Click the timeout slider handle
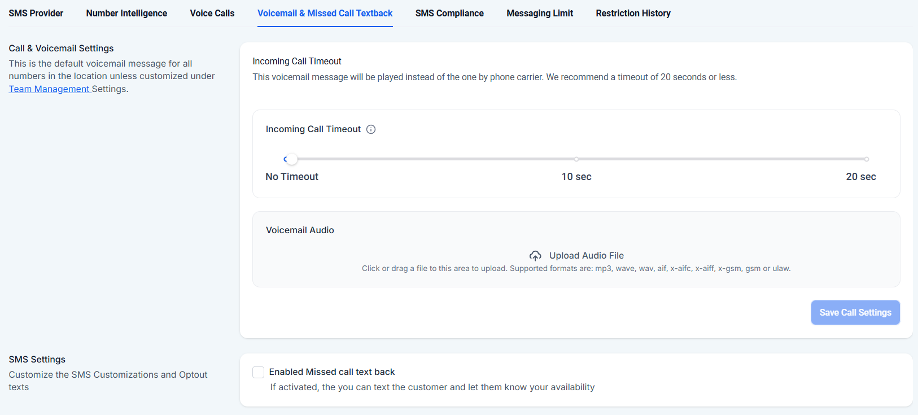Image resolution: width=918 pixels, height=415 pixels. [x=292, y=159]
